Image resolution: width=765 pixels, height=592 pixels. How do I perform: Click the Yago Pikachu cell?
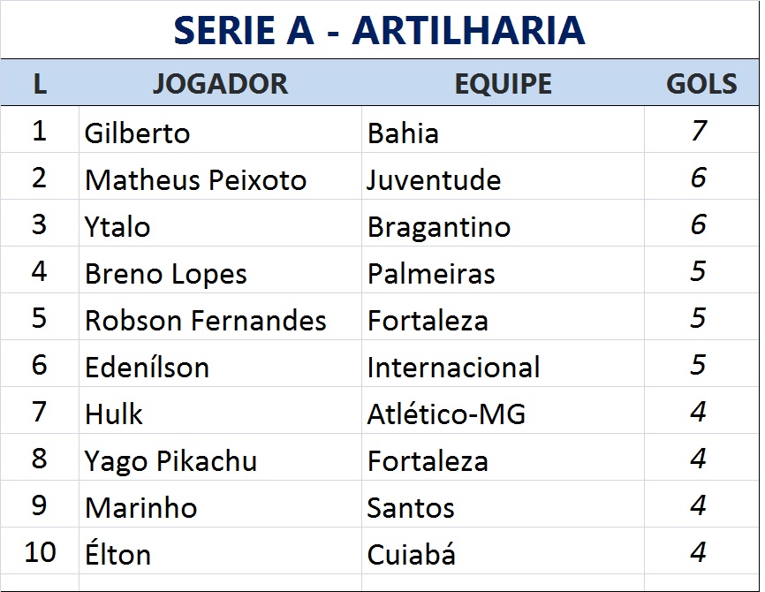click(170, 461)
